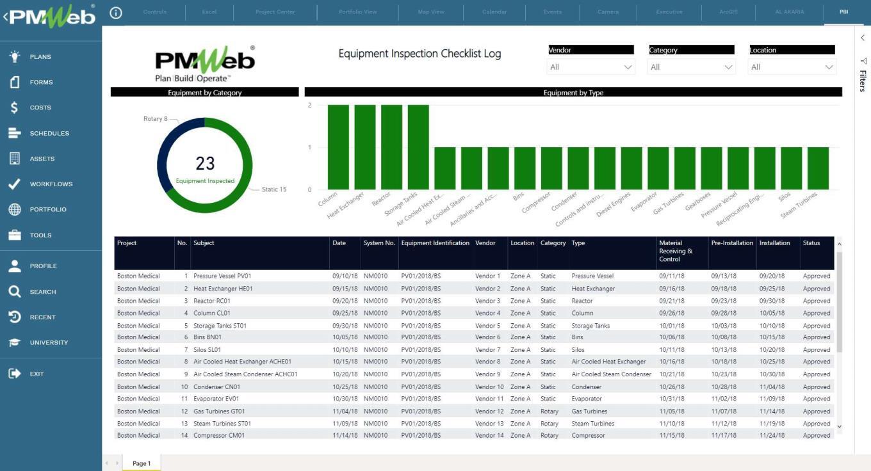Open the Category filter dropdown

click(692, 67)
